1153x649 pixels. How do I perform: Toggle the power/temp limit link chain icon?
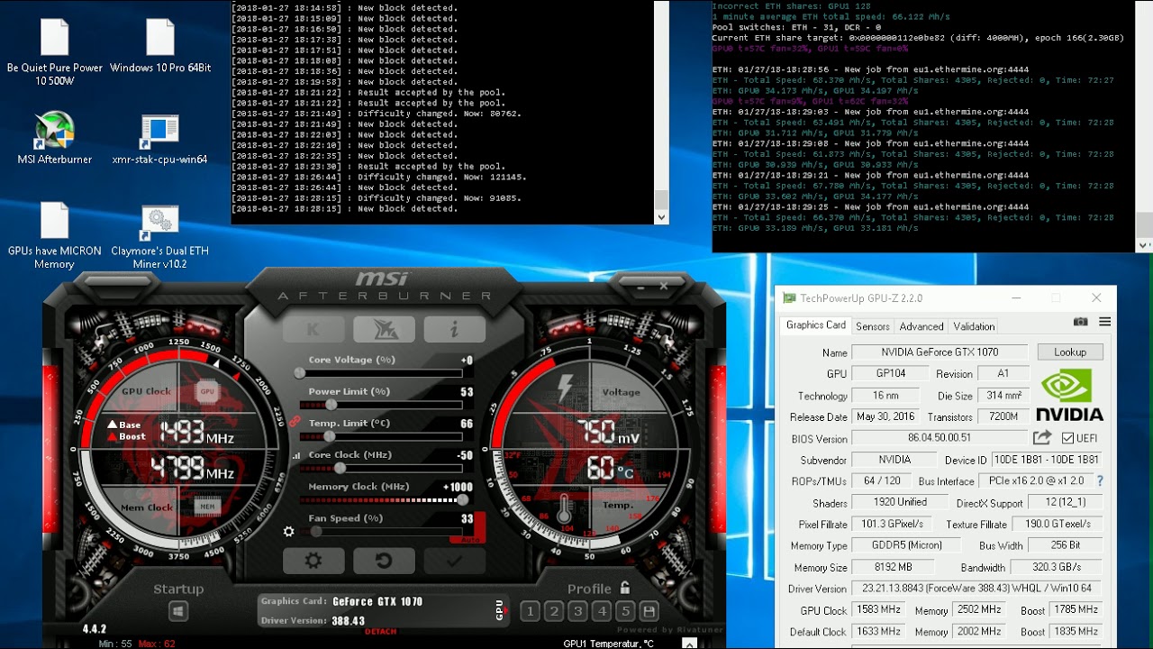point(295,421)
